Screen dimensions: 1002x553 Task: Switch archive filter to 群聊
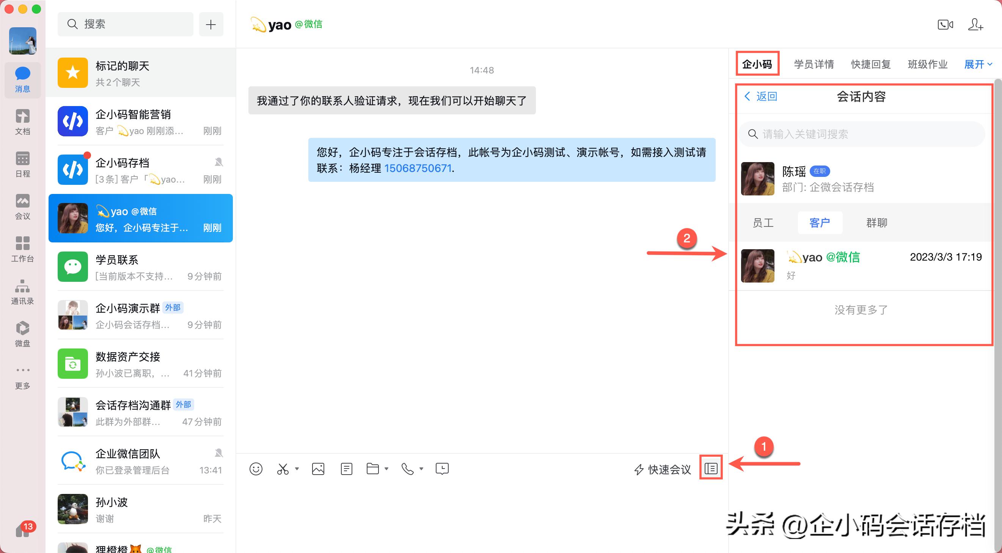pos(876,222)
